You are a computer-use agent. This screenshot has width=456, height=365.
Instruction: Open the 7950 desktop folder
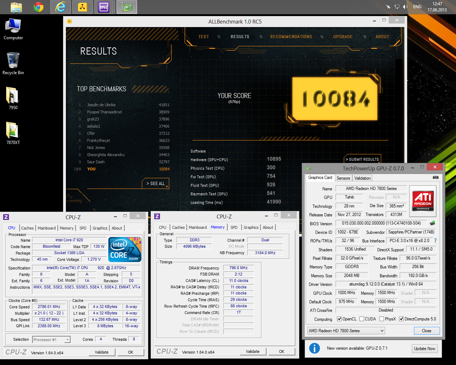pyautogui.click(x=13, y=98)
